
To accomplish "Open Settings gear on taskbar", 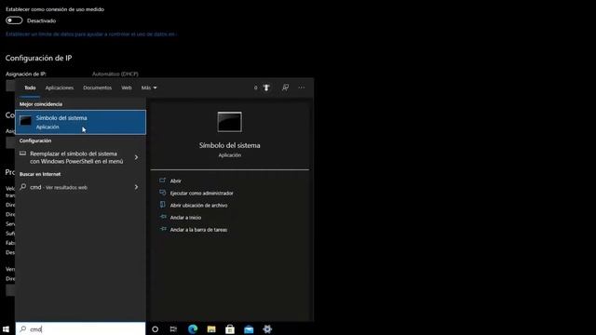I will [267, 328].
